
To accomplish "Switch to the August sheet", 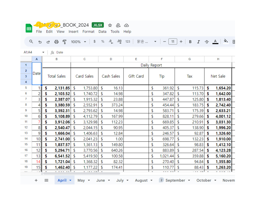I will tap(141, 180).
